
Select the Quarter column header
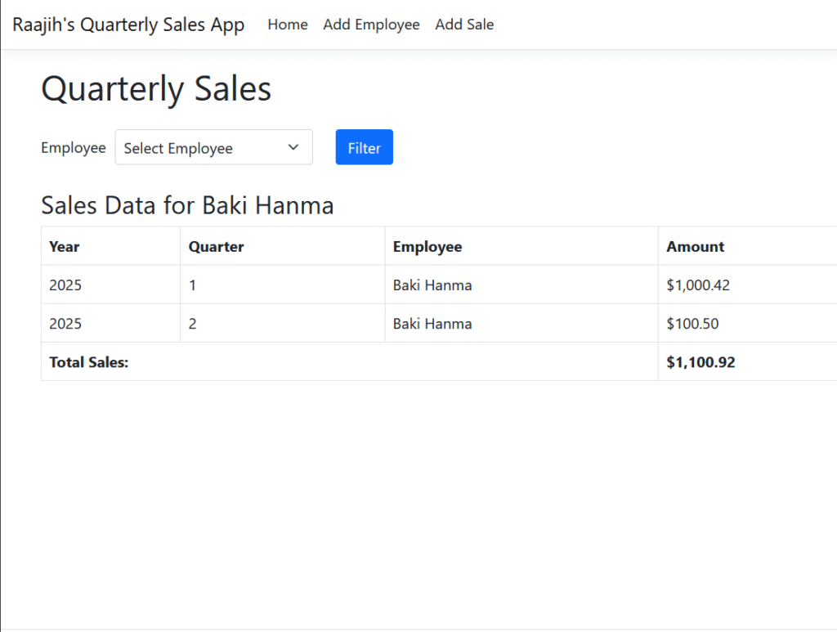pyautogui.click(x=216, y=247)
